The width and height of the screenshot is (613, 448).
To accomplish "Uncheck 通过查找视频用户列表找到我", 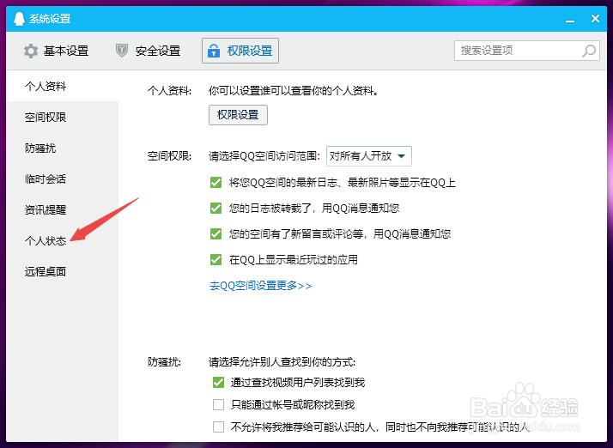I will point(219,382).
